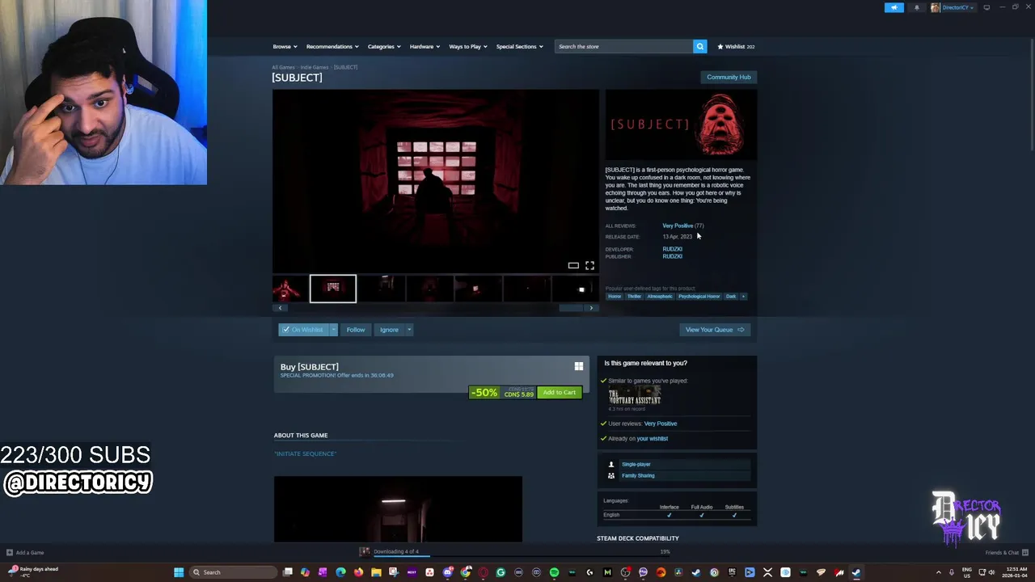Open The Mortuary Assistant game image
Screen dimensions: 1035x582
point(635,396)
